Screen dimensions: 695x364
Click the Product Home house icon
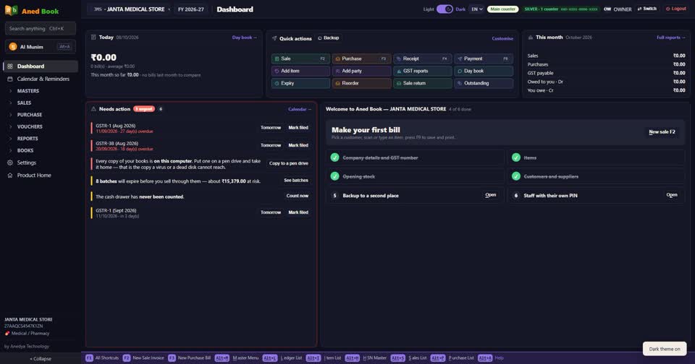(9, 175)
